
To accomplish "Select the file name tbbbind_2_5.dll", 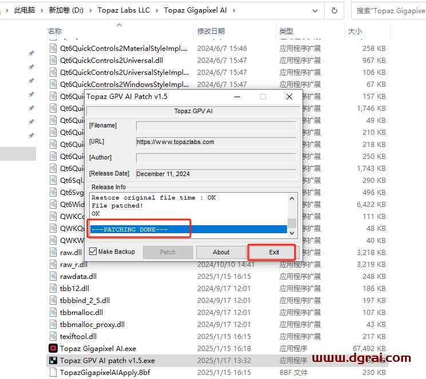I will (x=85, y=300).
